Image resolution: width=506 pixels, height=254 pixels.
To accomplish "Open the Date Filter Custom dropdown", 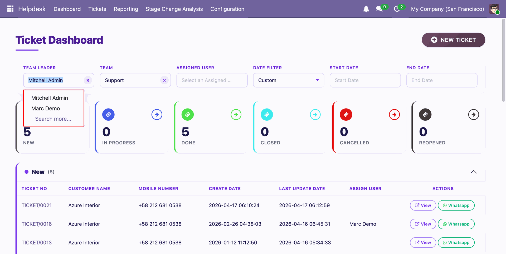I will [289, 80].
